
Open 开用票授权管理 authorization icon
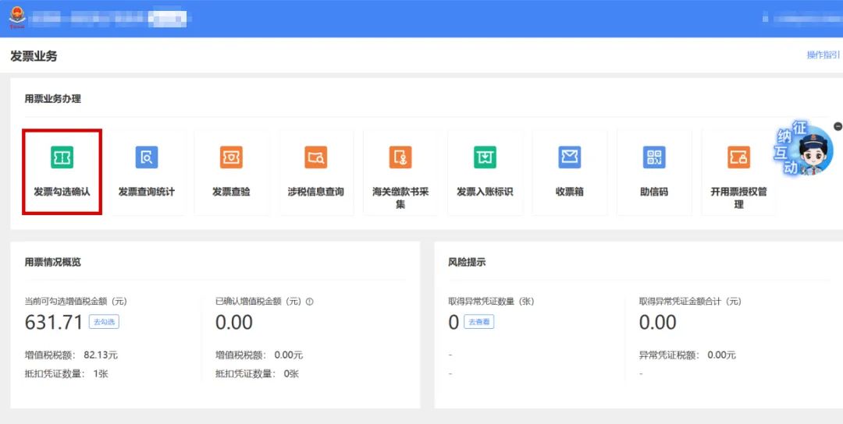[x=738, y=157]
